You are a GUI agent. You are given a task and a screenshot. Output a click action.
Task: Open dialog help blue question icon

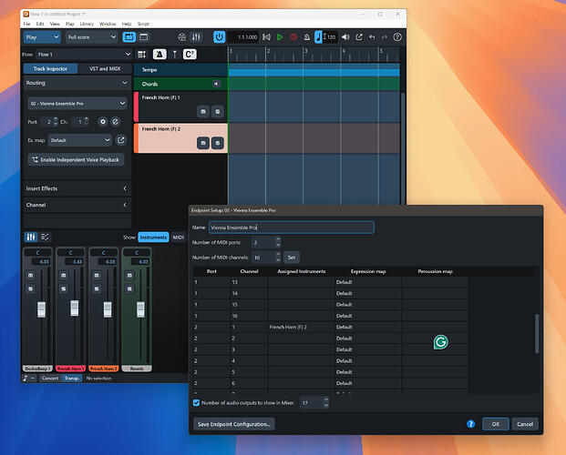(470, 424)
